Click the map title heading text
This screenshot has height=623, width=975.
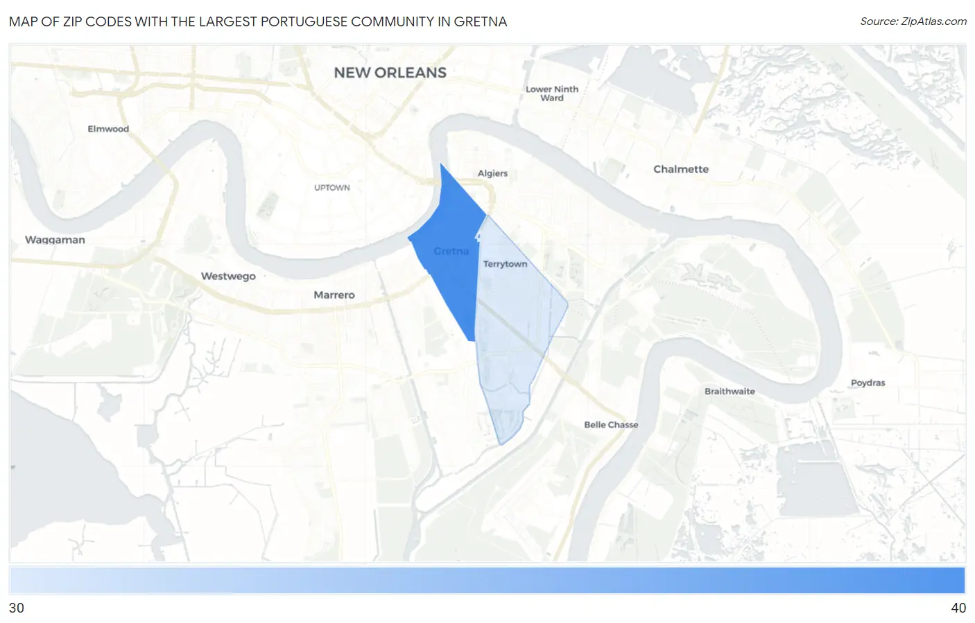click(258, 21)
